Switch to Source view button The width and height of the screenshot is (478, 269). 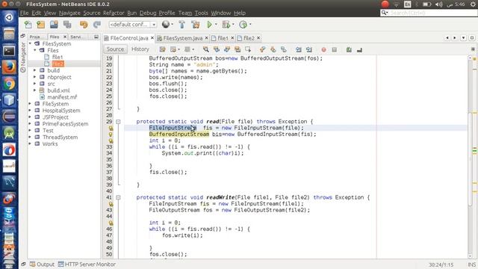click(115, 49)
